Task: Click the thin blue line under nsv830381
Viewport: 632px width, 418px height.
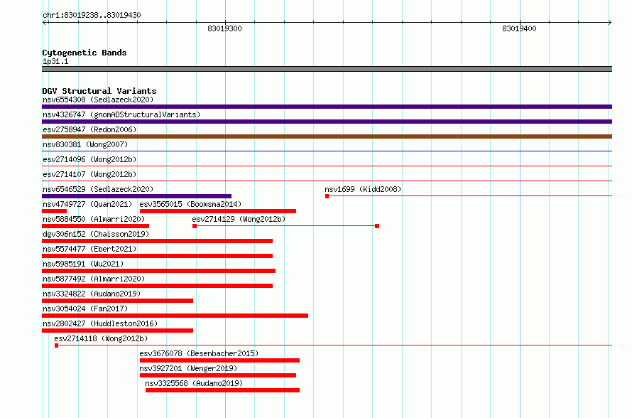Action: click(x=327, y=151)
